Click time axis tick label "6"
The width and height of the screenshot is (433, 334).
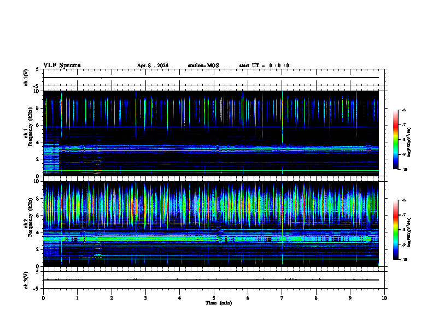[x=248, y=298]
